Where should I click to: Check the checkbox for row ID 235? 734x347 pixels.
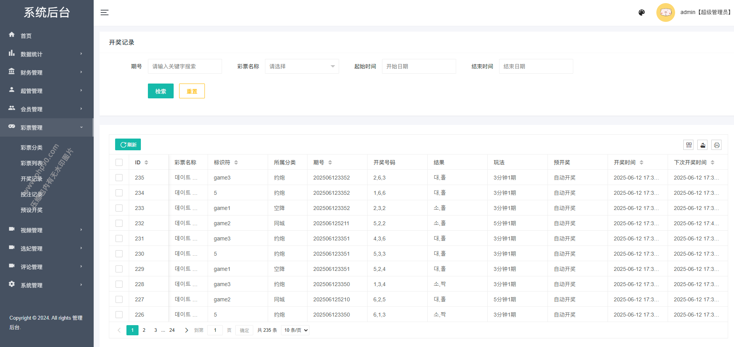[x=119, y=178]
